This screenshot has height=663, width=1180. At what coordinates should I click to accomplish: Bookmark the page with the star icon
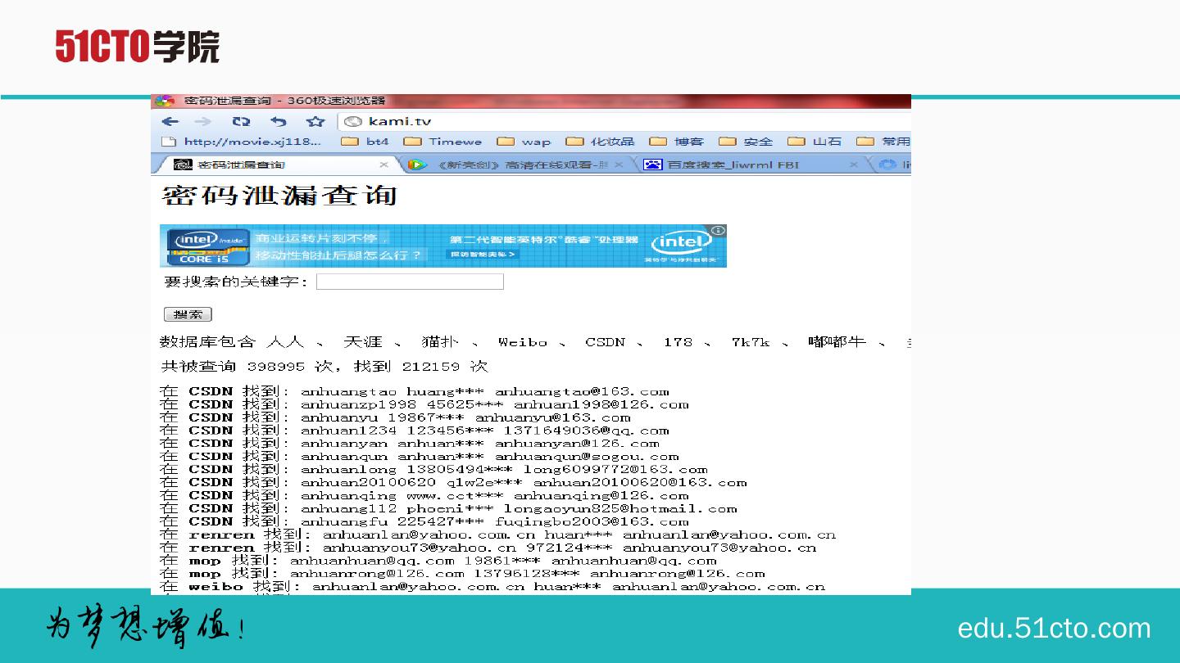click(315, 121)
